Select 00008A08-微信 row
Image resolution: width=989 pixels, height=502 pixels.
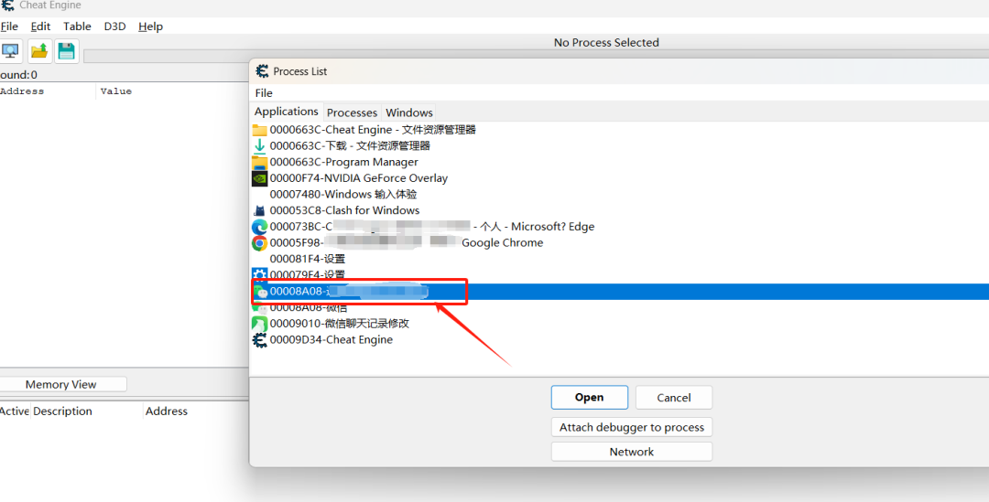pyautogui.click(x=619, y=307)
